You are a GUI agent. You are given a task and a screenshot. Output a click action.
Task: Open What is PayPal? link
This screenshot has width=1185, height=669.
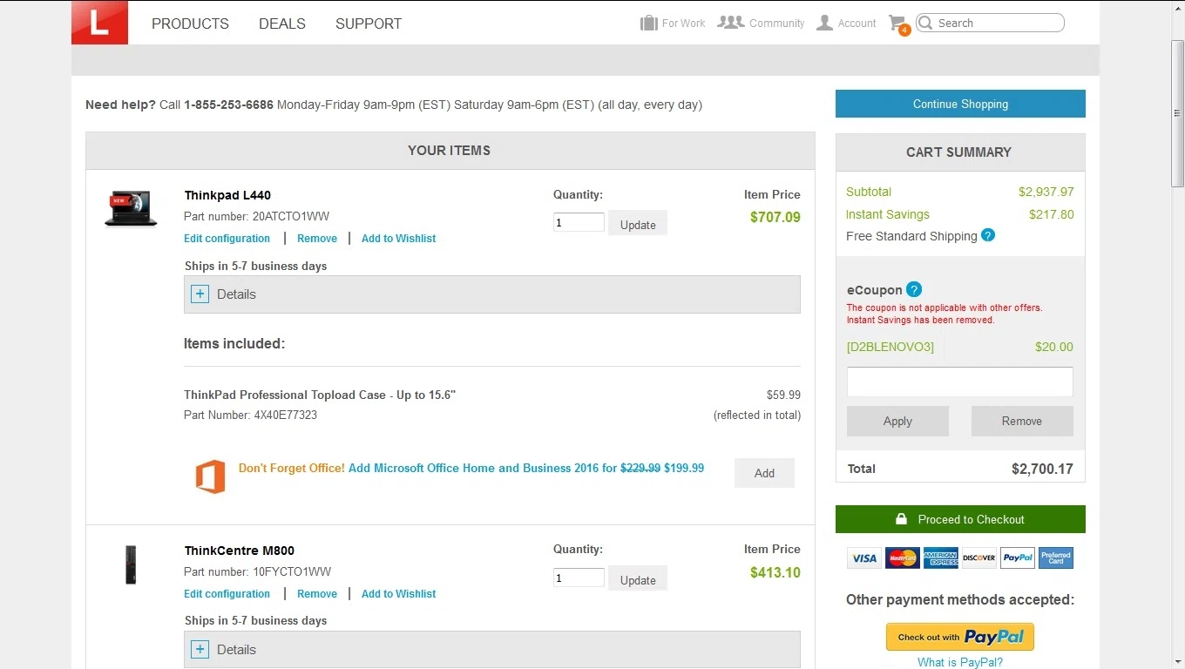click(x=960, y=662)
